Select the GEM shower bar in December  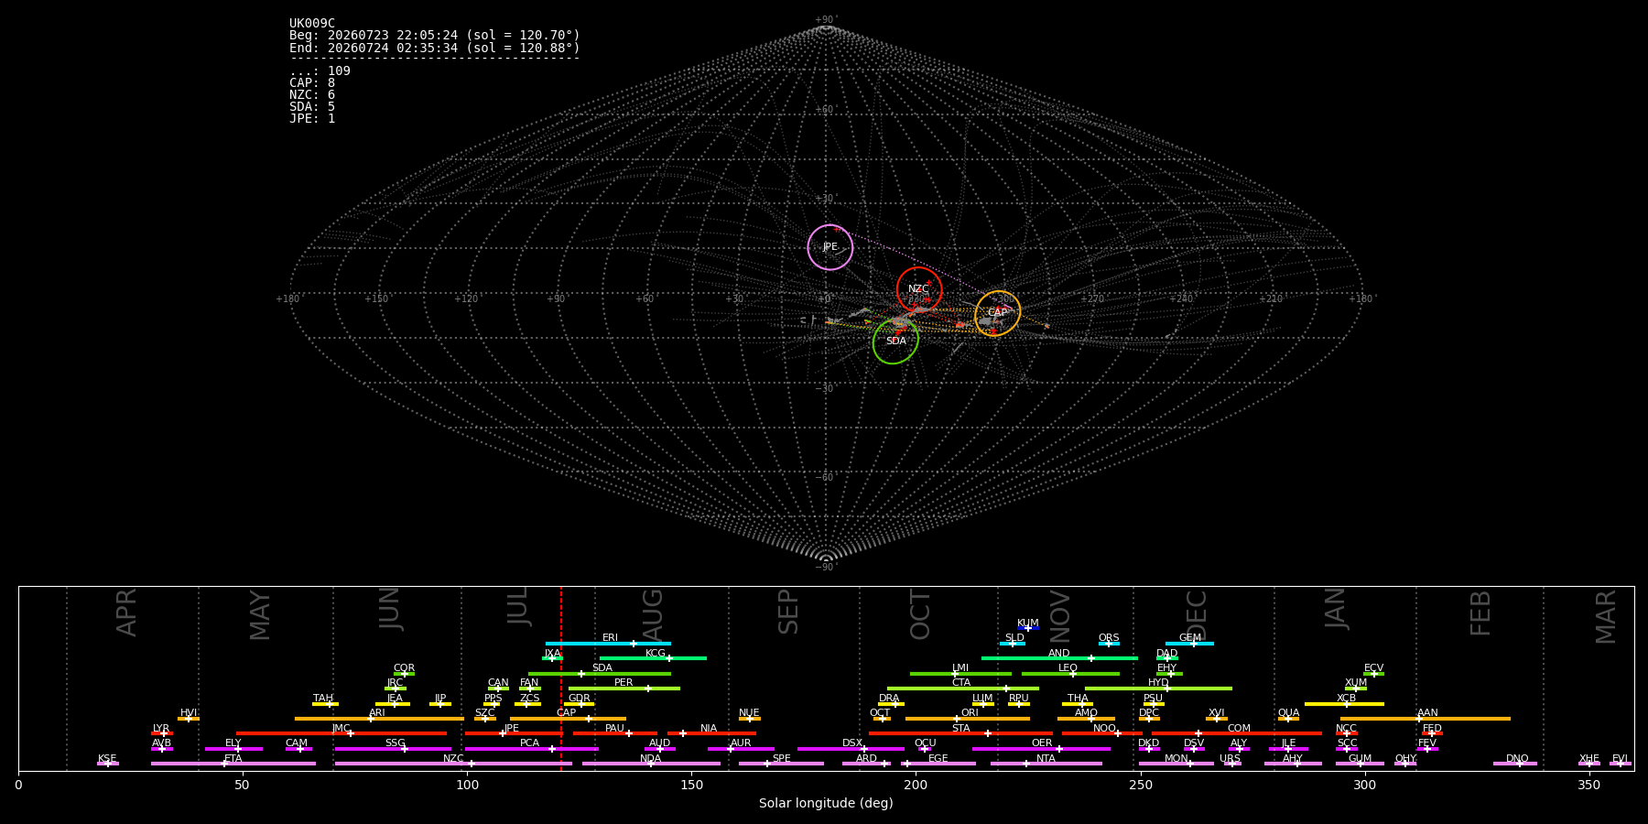pyautogui.click(x=1189, y=644)
